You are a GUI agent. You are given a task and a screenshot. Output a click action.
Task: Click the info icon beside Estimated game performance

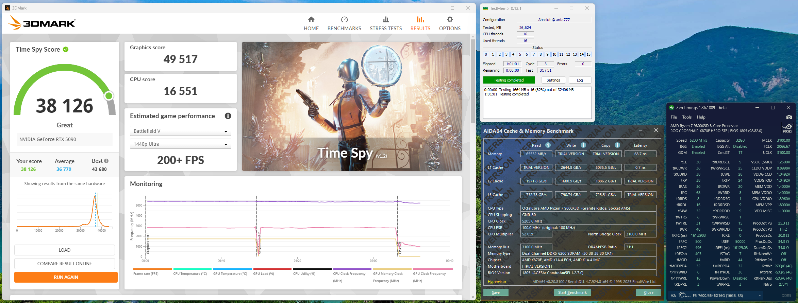tap(228, 116)
